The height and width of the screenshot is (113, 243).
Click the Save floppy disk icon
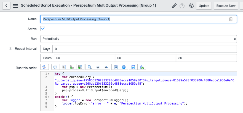(133, 67)
